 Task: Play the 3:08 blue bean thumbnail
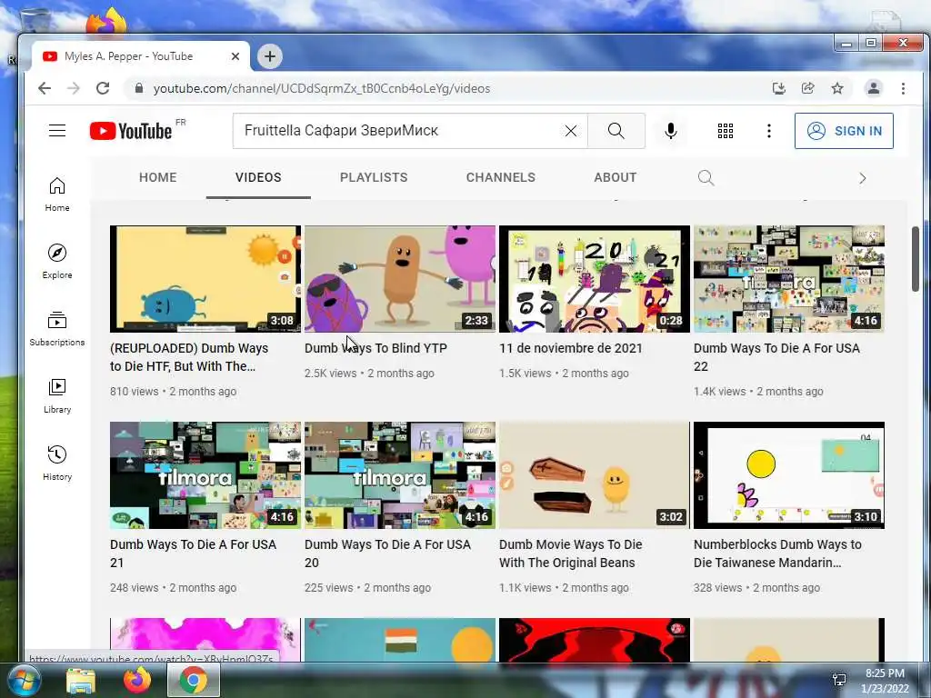pyautogui.click(x=205, y=279)
